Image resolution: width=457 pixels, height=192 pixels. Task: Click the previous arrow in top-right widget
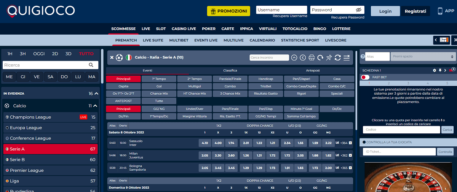[x=436, y=40]
